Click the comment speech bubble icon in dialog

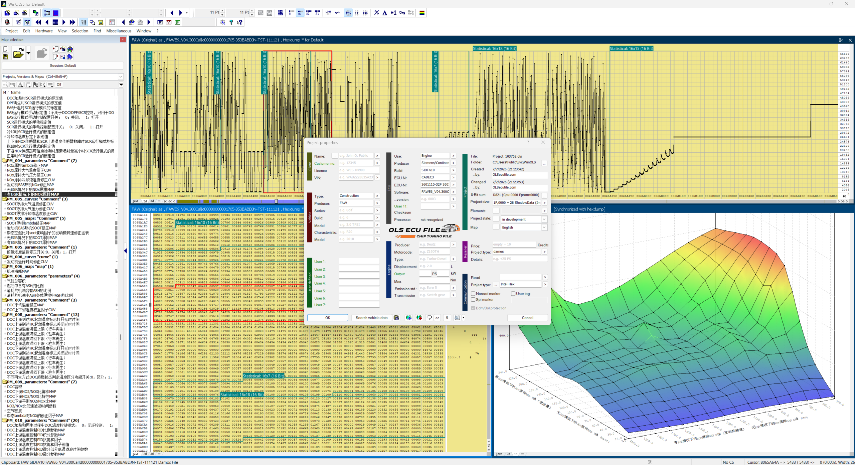tap(429, 318)
